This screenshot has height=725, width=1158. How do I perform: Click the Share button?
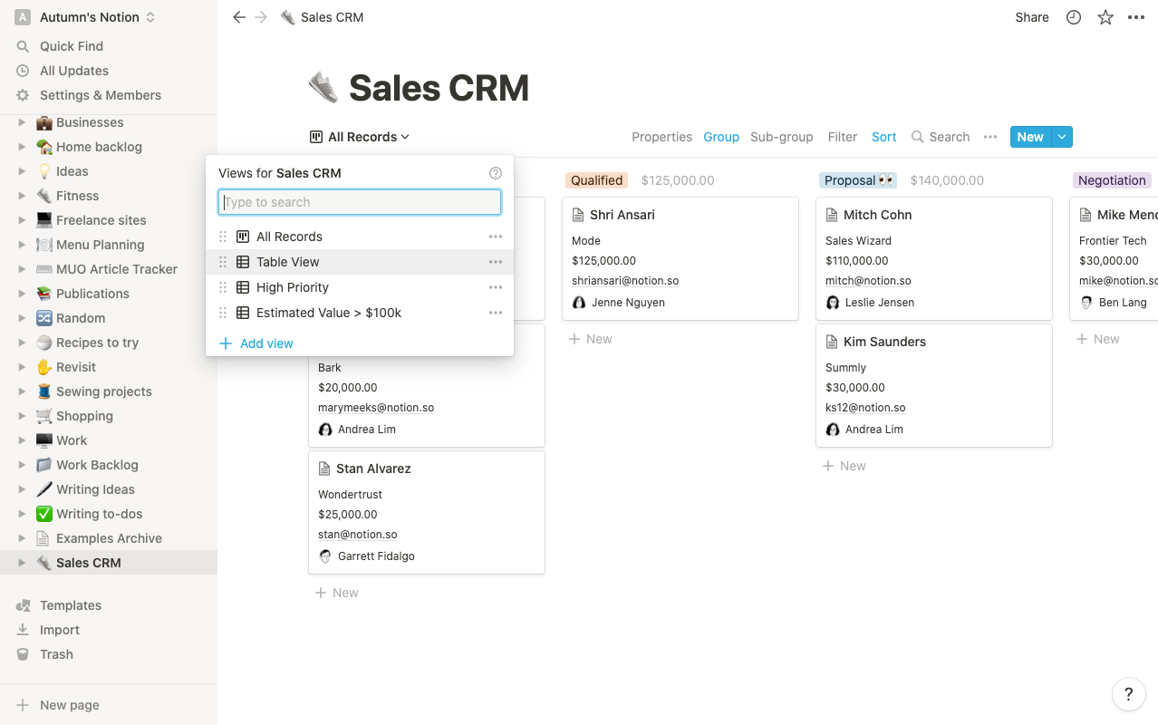click(x=1032, y=17)
